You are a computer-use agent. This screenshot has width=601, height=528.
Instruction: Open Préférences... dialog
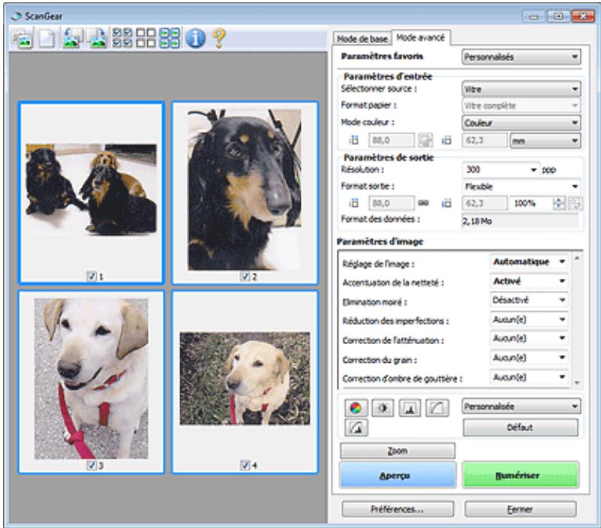[x=398, y=509]
